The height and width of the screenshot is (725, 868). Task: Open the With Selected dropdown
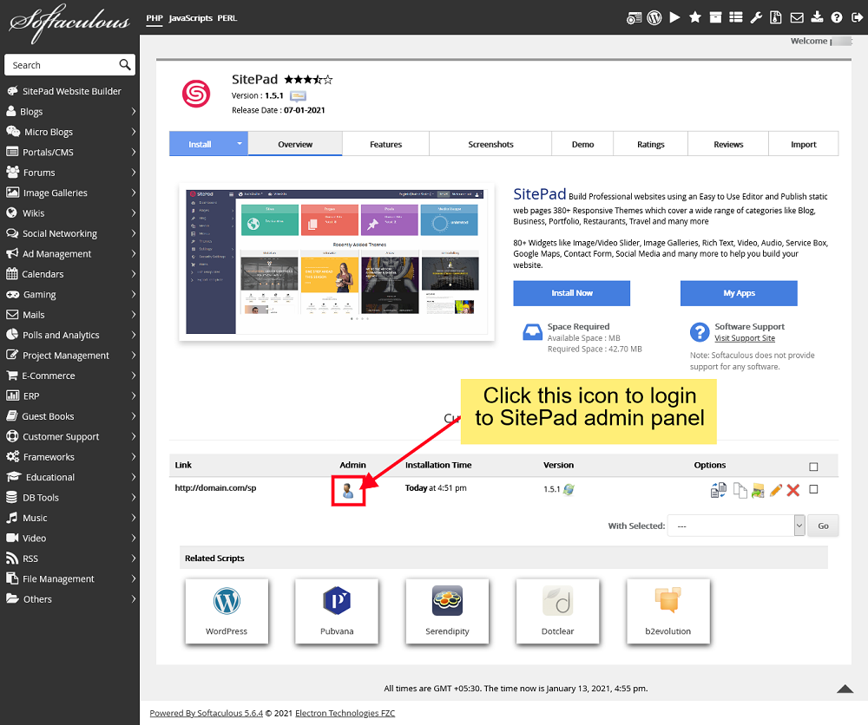point(736,526)
